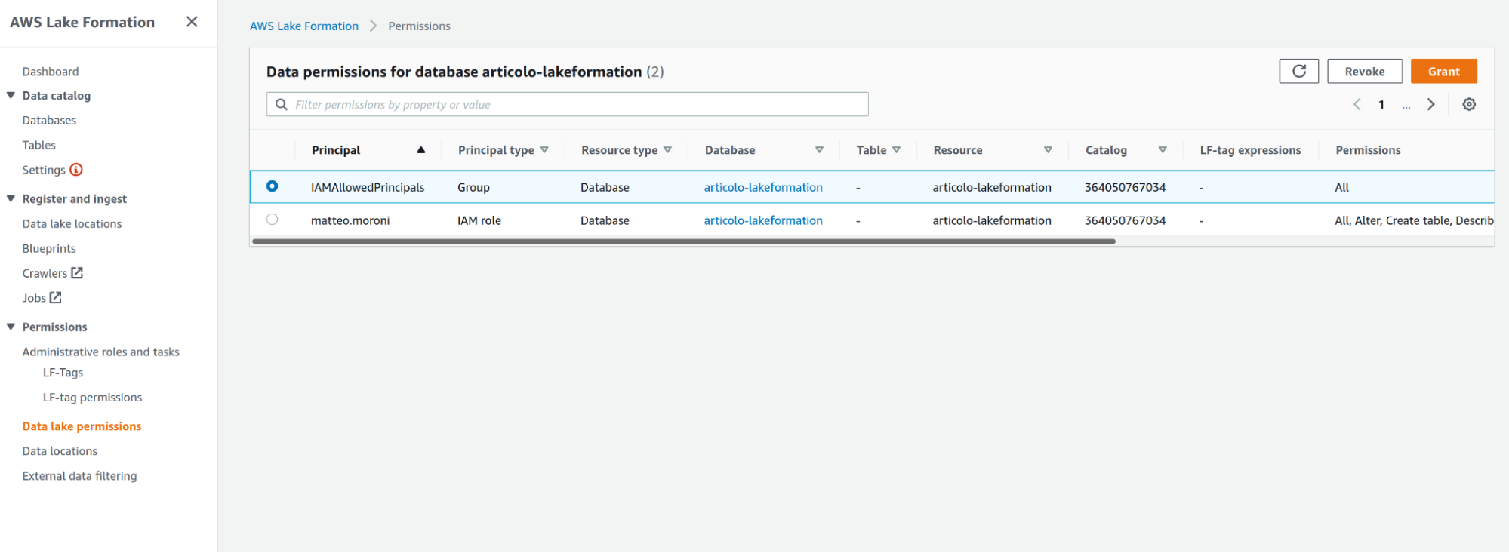Click the Permissions breadcrumb text
Image resolution: width=1509 pixels, height=553 pixels.
[x=419, y=26]
